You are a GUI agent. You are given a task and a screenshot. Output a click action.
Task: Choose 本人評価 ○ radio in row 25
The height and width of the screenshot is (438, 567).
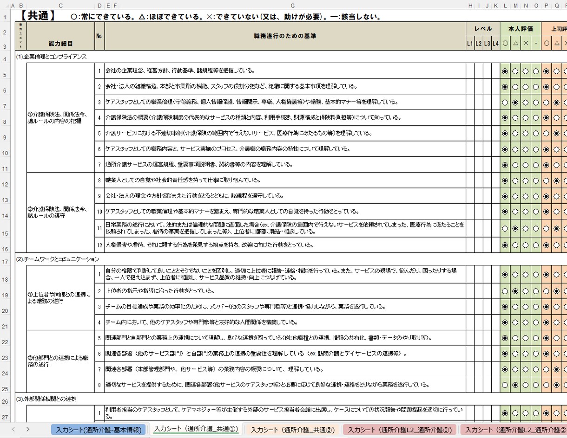505,385
